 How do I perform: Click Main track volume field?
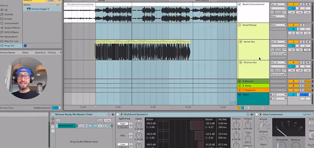[293, 95]
